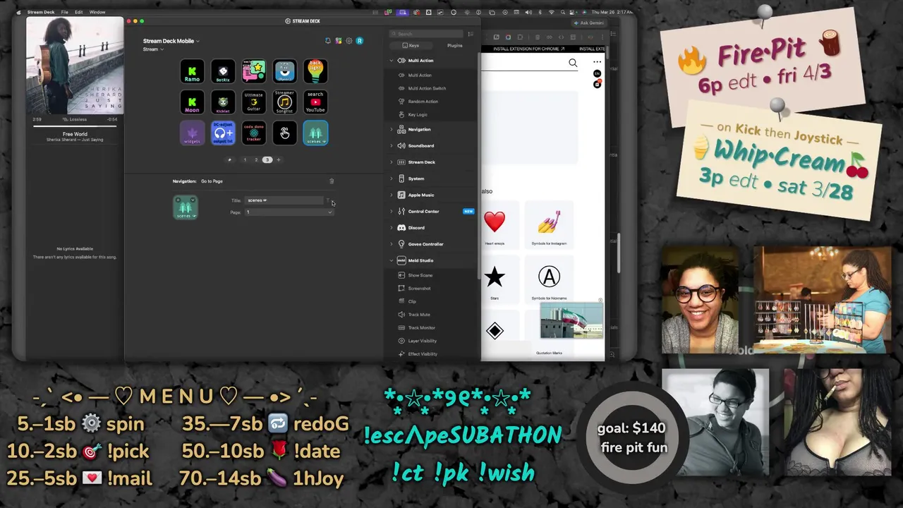Click the Title input field

[x=284, y=200]
